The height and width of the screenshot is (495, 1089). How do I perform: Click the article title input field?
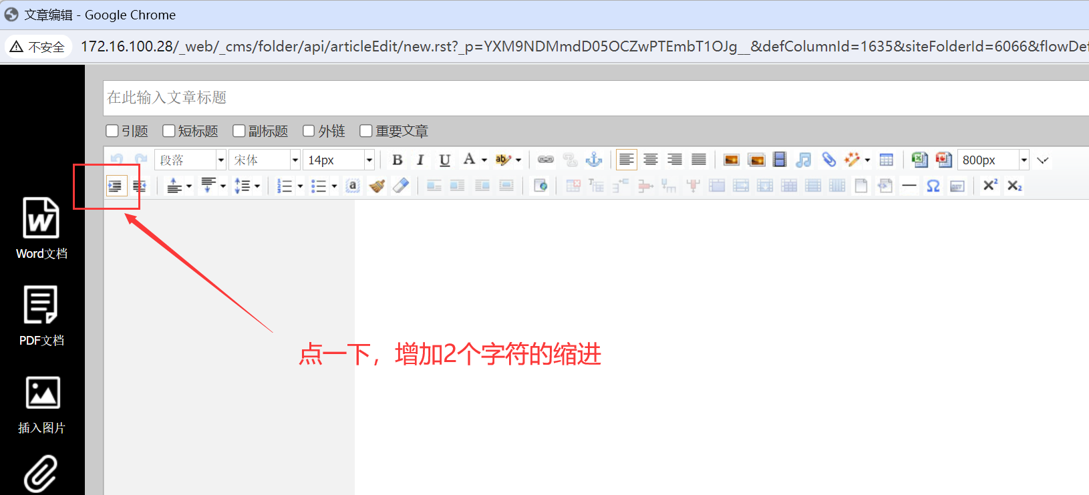click(595, 98)
